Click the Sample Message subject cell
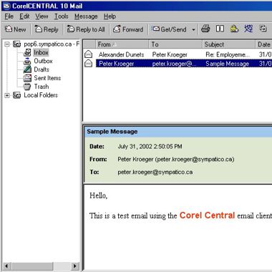 click(x=227, y=64)
